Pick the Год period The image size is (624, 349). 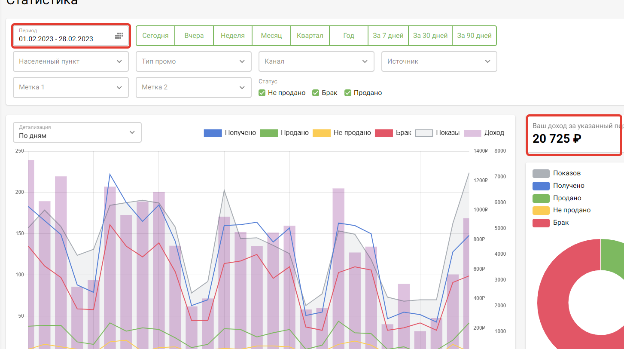(x=349, y=36)
